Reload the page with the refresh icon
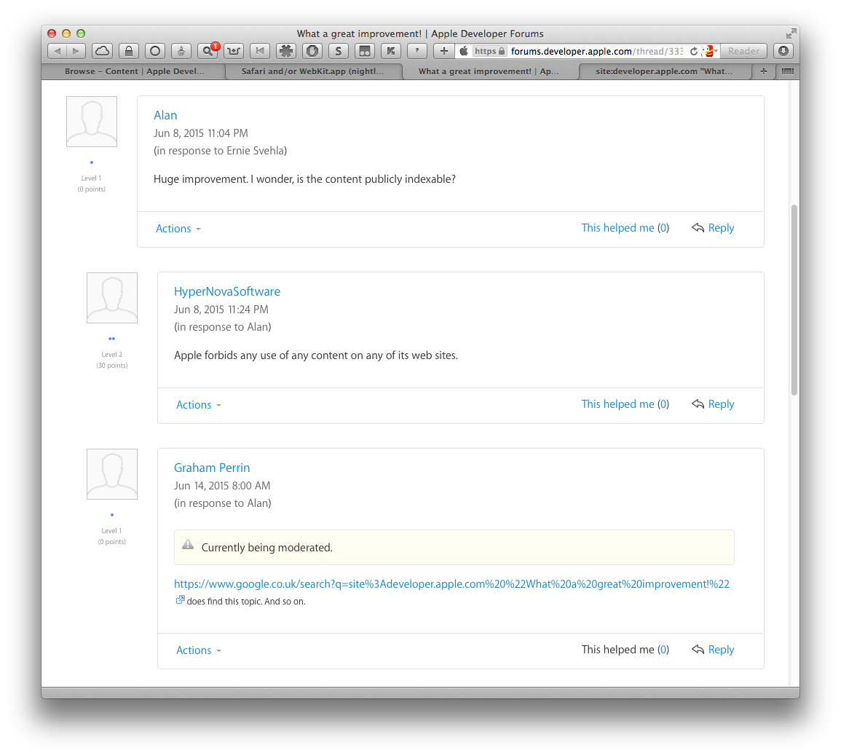 coord(693,51)
